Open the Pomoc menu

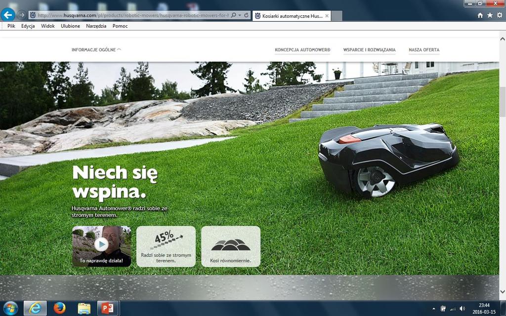click(120, 26)
